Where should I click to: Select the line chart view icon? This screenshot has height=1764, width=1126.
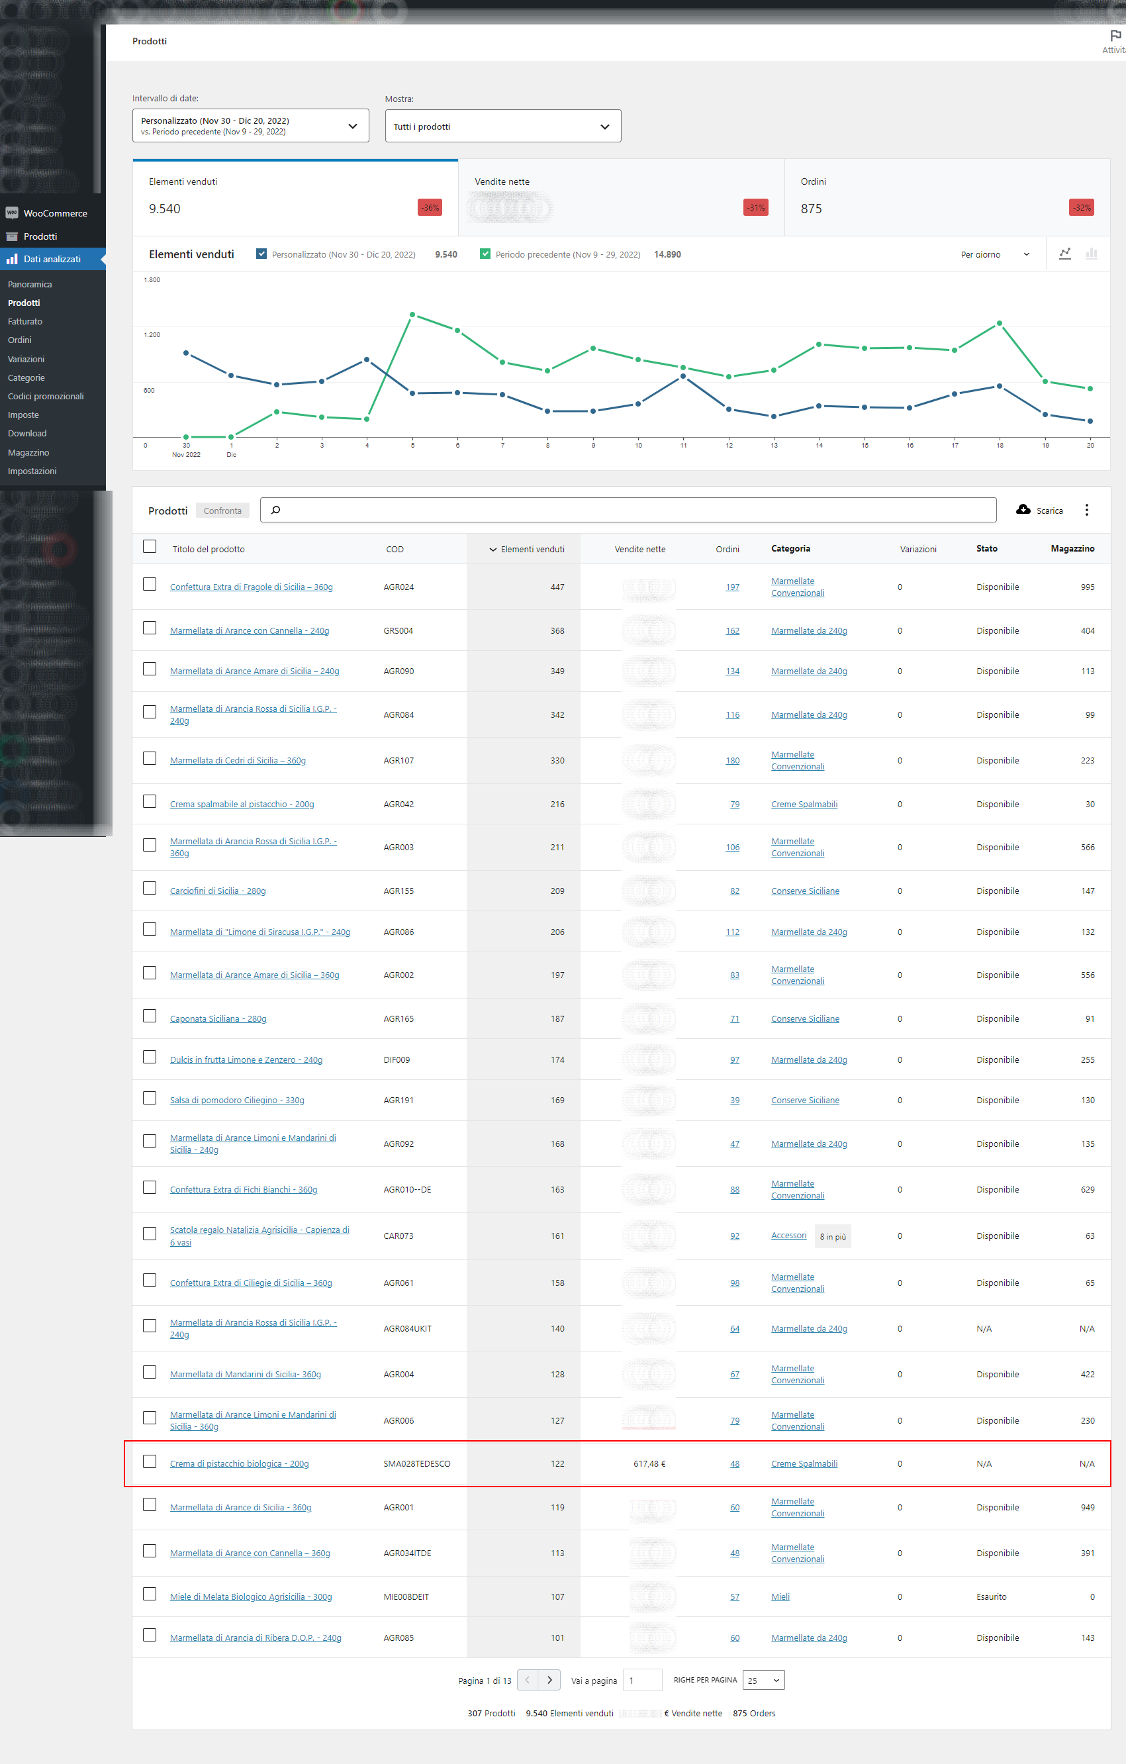coord(1066,254)
